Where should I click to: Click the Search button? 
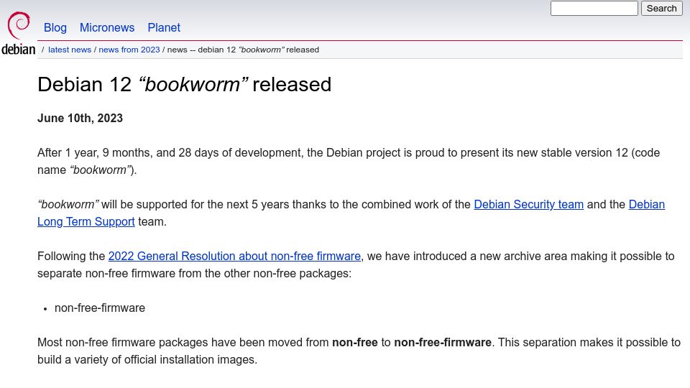click(661, 9)
